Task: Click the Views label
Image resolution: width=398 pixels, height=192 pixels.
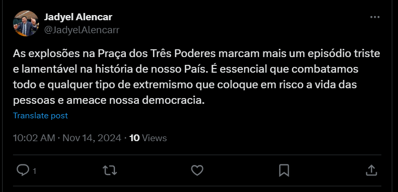Action: click(155, 138)
